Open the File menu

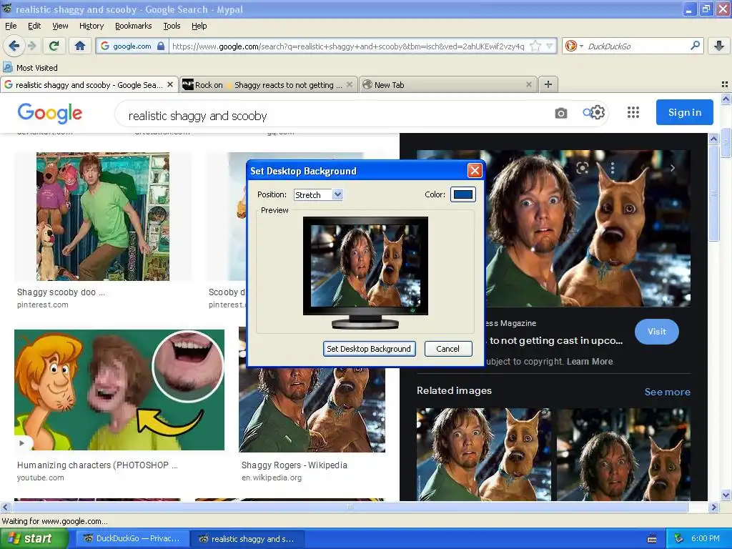[11, 26]
